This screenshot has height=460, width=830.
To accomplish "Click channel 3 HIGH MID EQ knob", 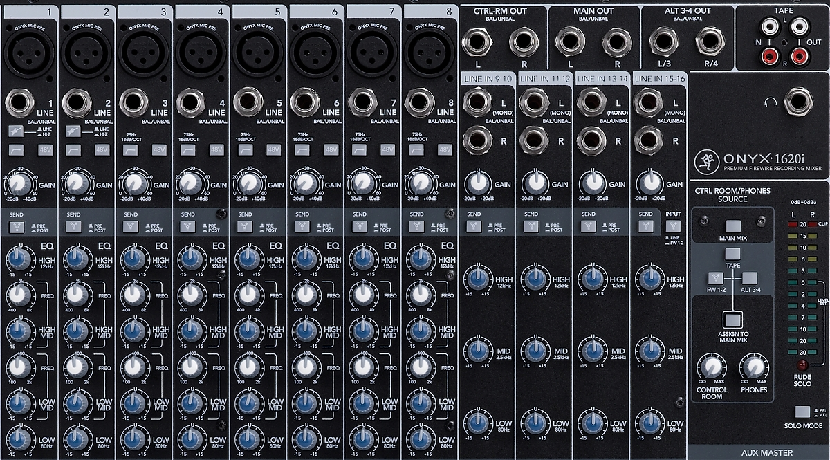I will [x=132, y=329].
